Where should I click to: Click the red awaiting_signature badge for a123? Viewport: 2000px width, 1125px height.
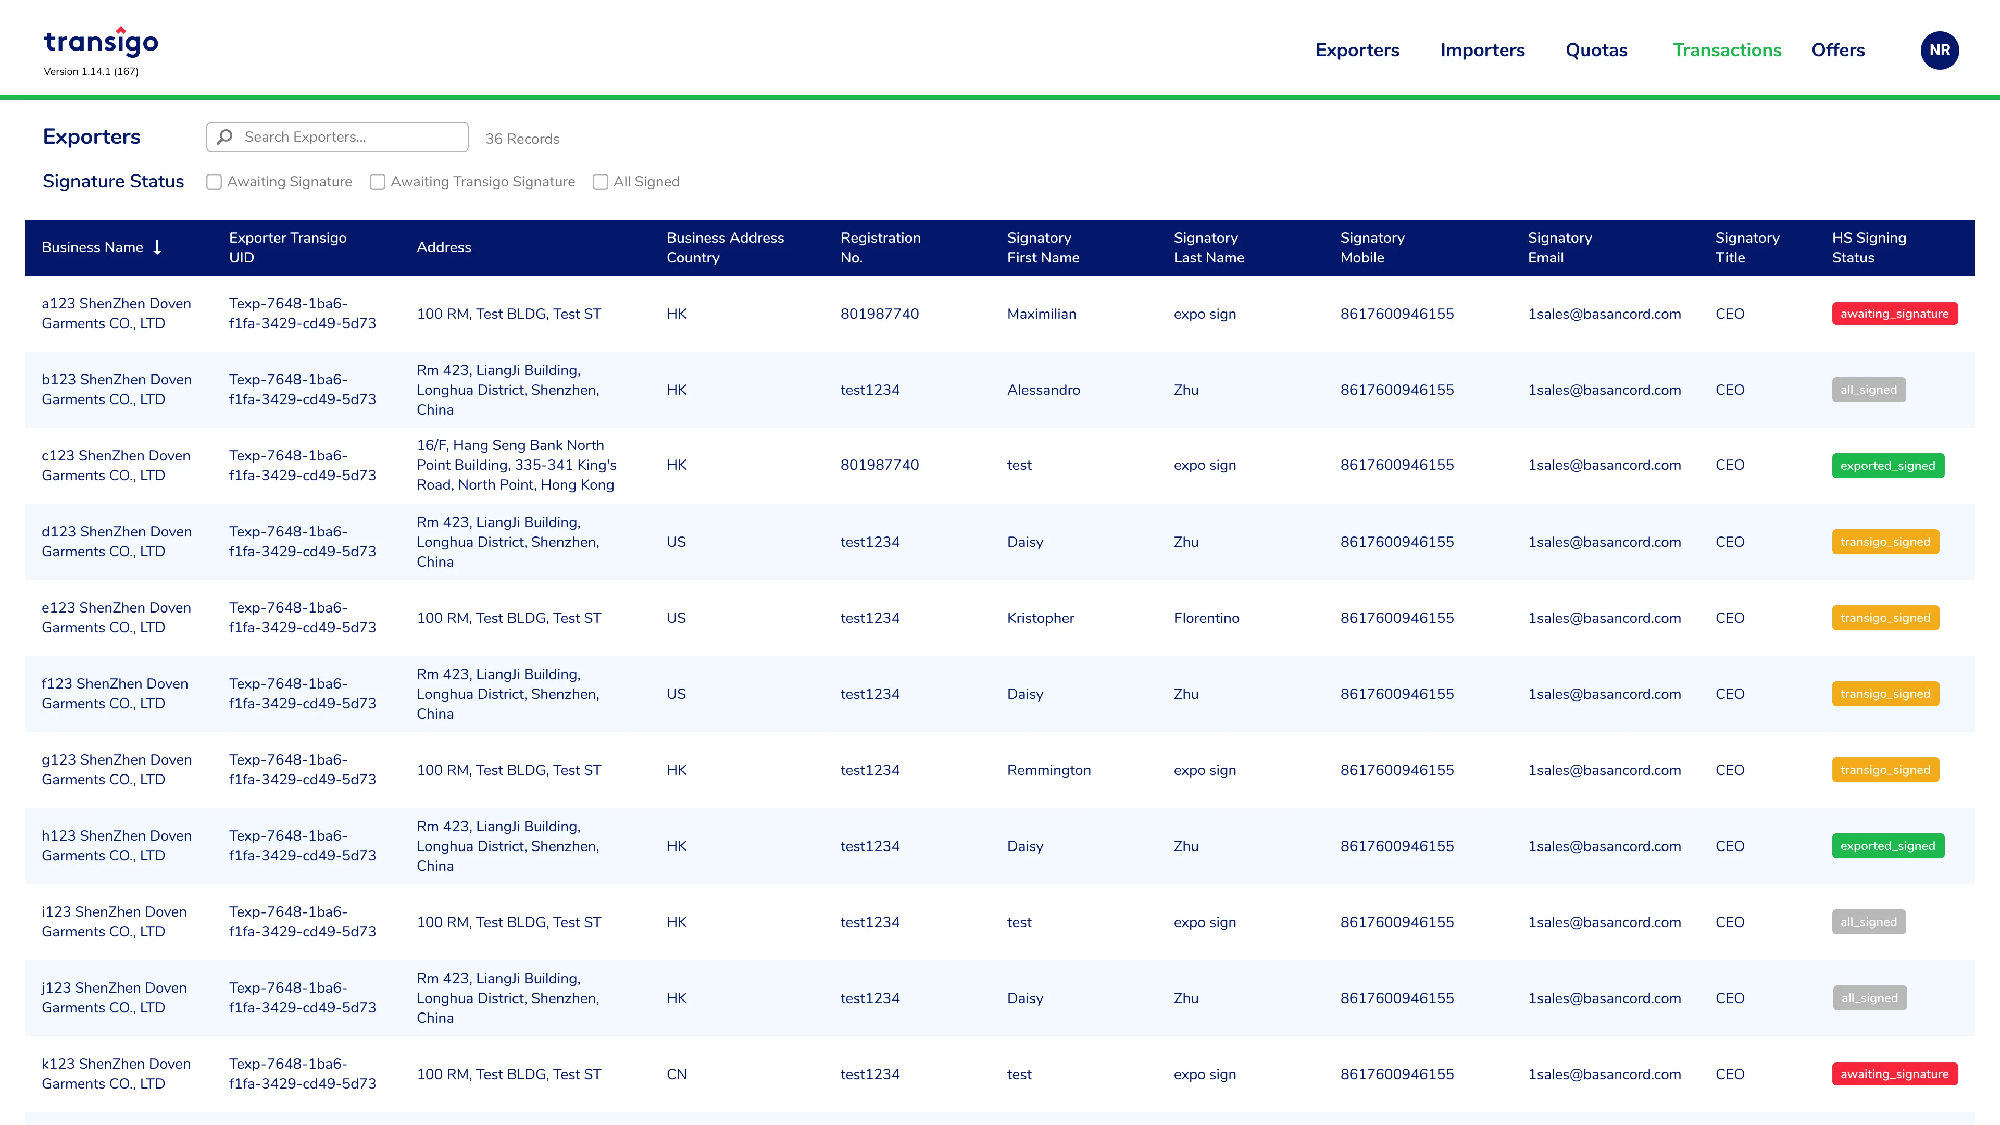[x=1894, y=314]
